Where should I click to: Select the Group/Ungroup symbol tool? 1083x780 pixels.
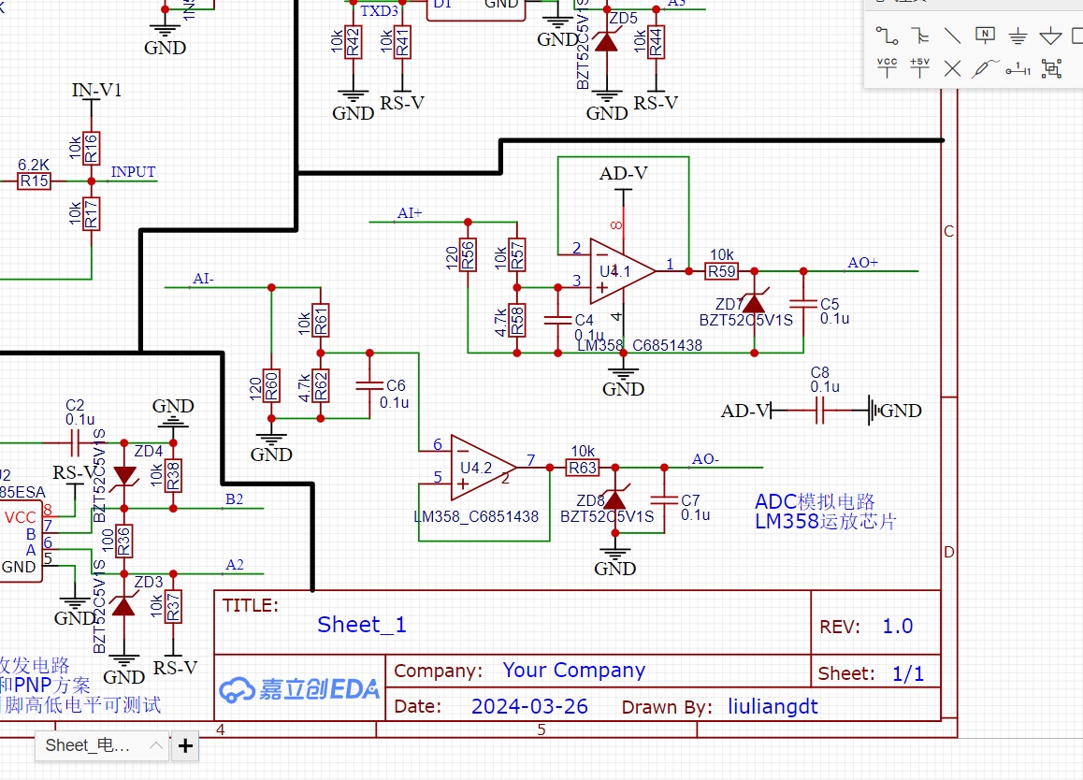tap(1051, 68)
